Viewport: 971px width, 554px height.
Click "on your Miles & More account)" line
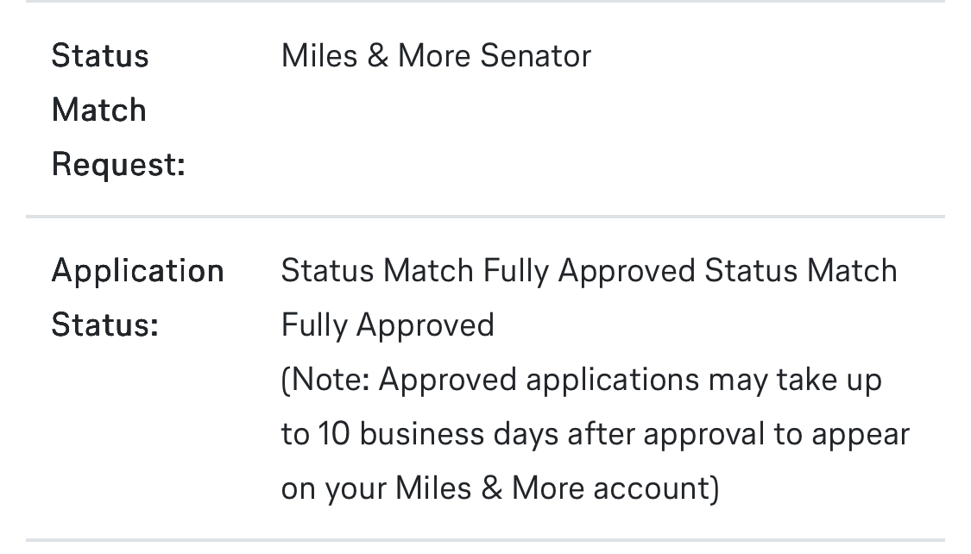[x=500, y=488]
